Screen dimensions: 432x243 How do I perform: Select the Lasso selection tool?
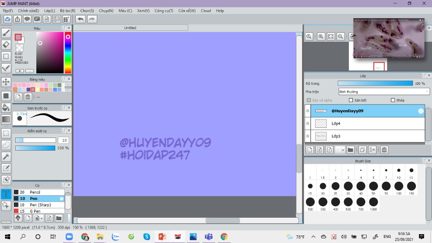6,145
